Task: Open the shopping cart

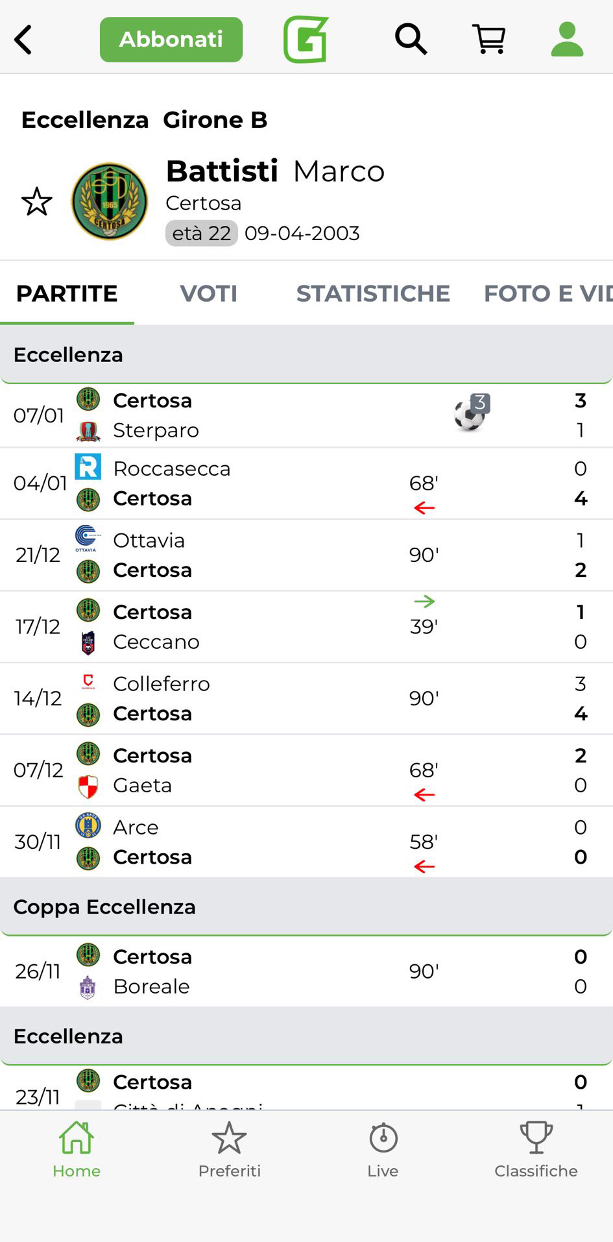Action: pyautogui.click(x=488, y=40)
